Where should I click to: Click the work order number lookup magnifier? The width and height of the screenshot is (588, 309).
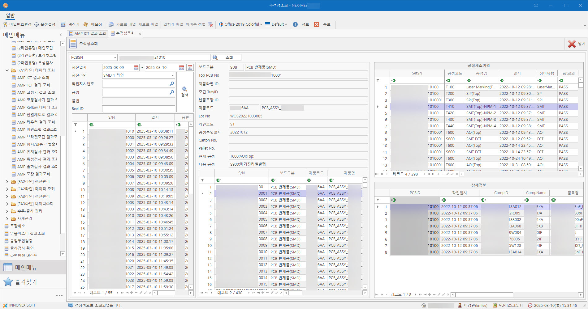click(x=172, y=84)
